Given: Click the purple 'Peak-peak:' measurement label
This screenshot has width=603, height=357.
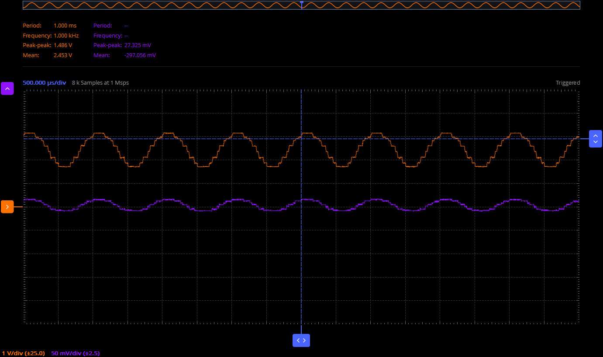Looking at the screenshot, I should 108,45.
